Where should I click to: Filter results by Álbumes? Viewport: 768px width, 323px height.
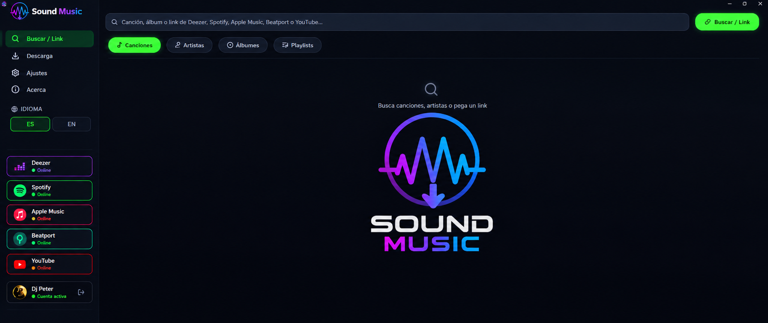243,45
